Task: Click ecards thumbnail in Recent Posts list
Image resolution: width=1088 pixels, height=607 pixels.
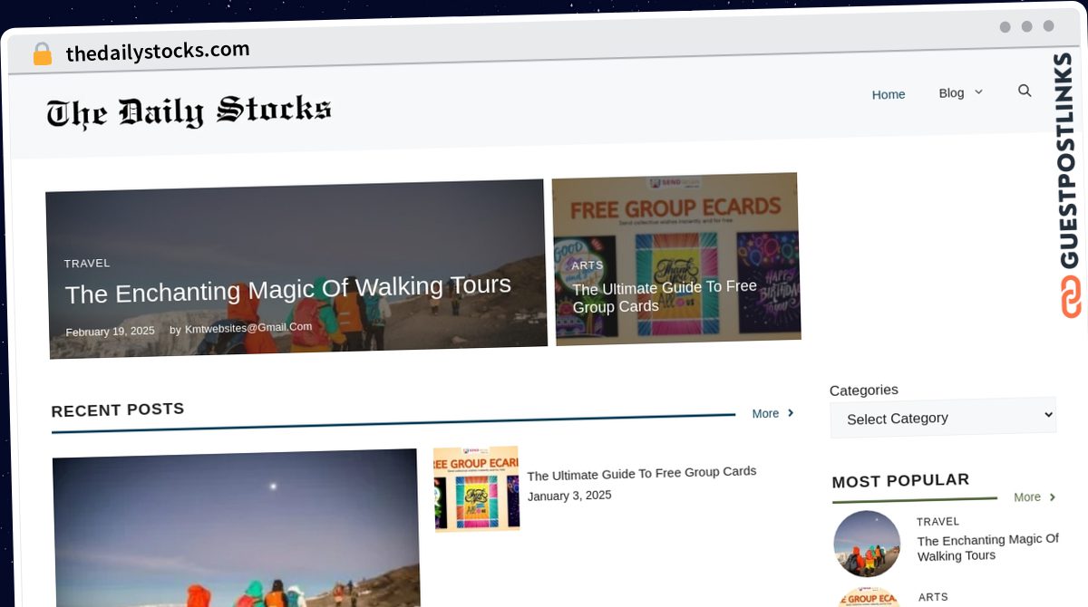Action: tap(476, 488)
